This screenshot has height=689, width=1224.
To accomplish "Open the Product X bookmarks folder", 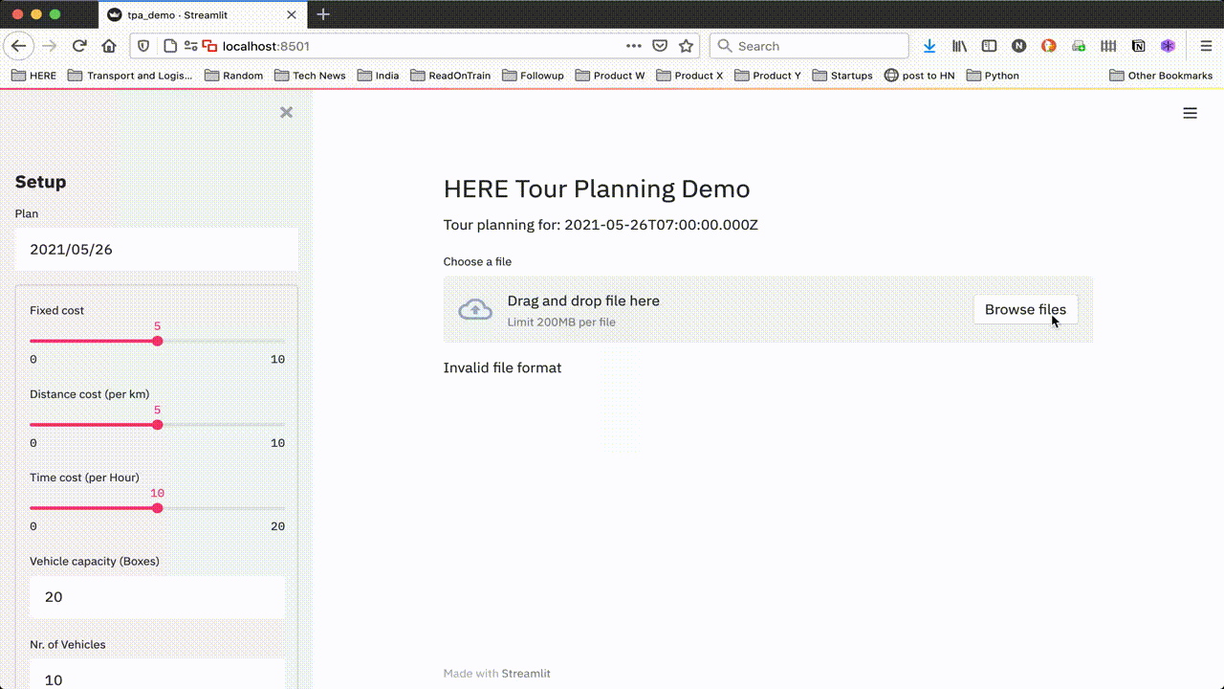I will [688, 76].
